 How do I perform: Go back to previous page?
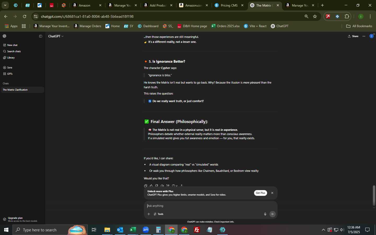(6, 16)
